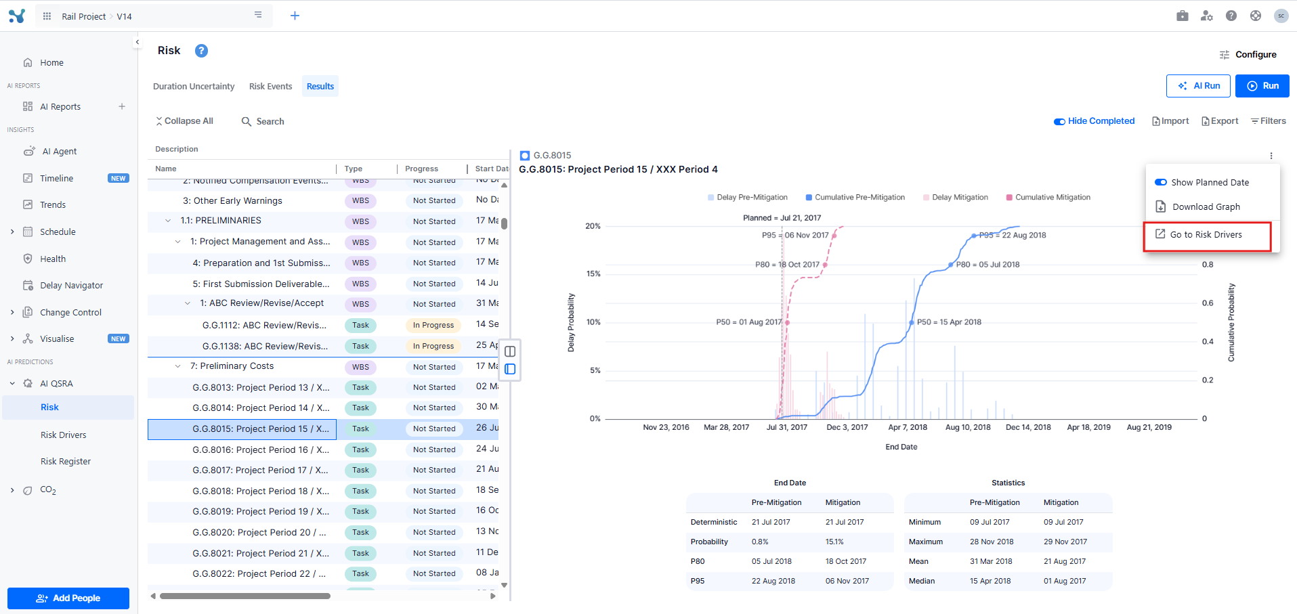Switch to Risk Events tab
1297x614 pixels.
(x=270, y=86)
